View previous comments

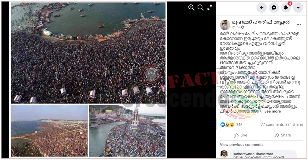pyautogui.click(x=241, y=145)
